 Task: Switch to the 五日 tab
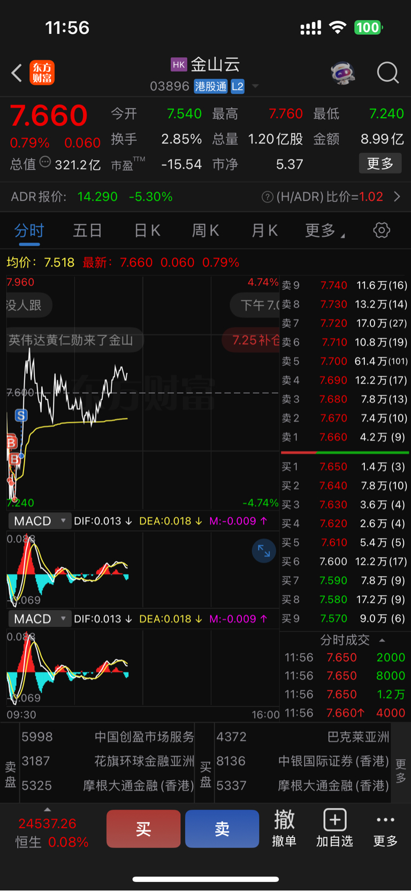(88, 231)
